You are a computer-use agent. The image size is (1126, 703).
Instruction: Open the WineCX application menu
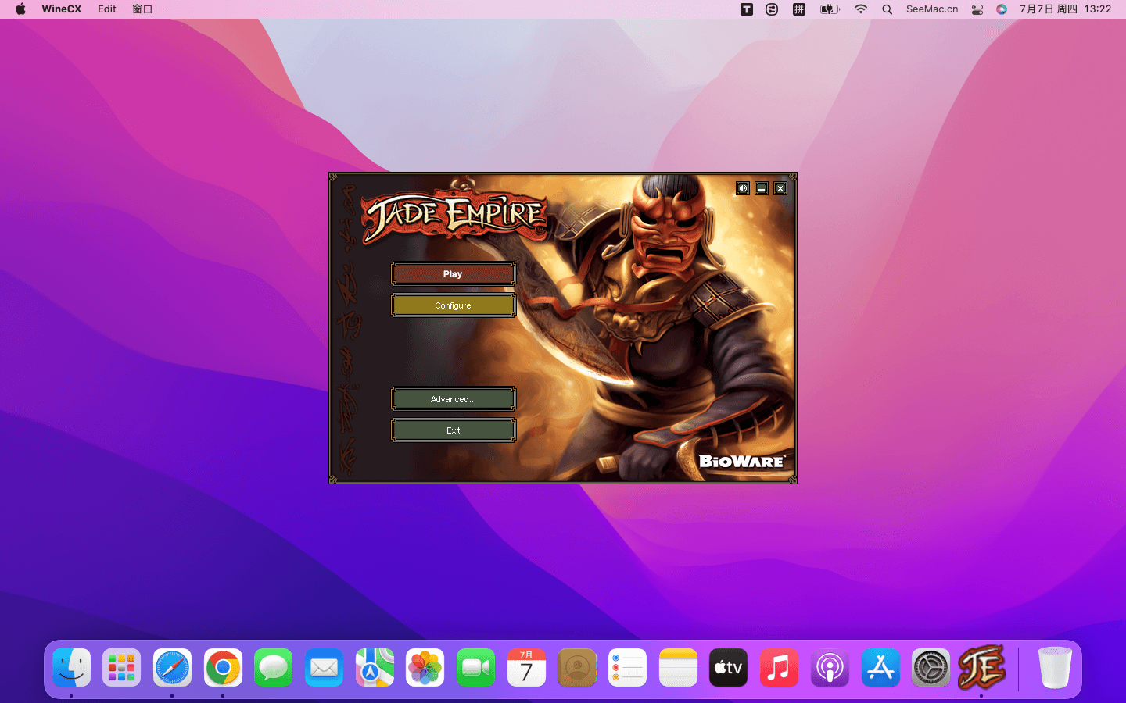62,9
